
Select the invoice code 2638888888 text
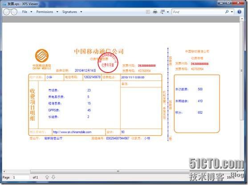click(146, 65)
